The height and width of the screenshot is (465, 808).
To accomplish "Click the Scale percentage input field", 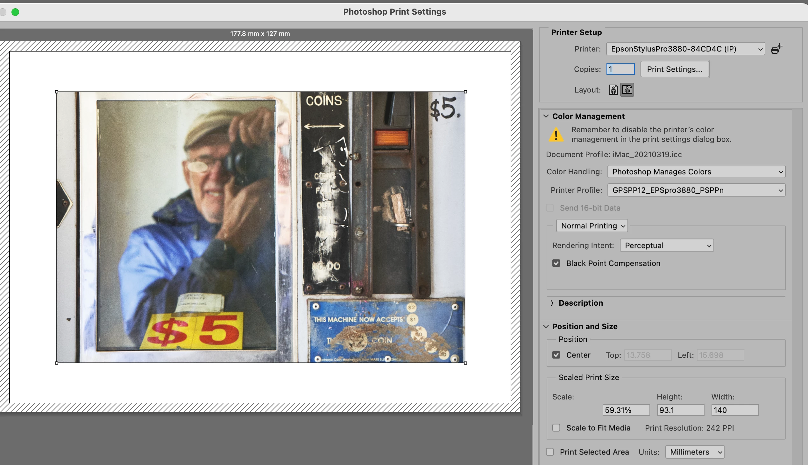I will [x=626, y=410].
